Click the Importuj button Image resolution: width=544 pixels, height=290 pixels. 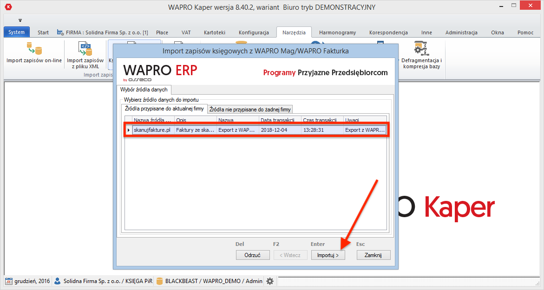(328, 255)
